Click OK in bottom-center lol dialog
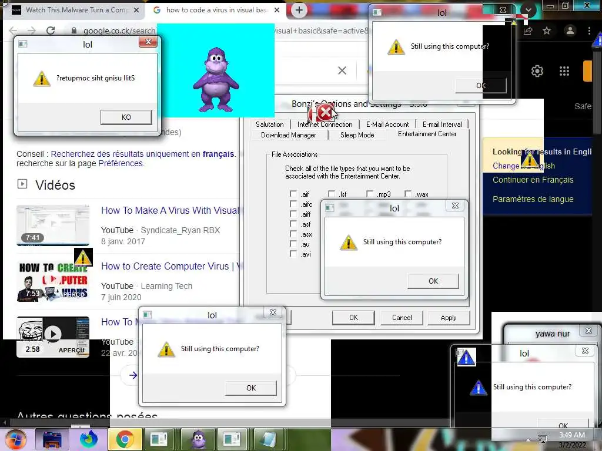The height and width of the screenshot is (451, 602). [250, 388]
